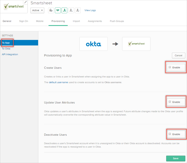This screenshot has height=163, width=187.
Task: Click the pencil edit logo icon
Action: 25,2
